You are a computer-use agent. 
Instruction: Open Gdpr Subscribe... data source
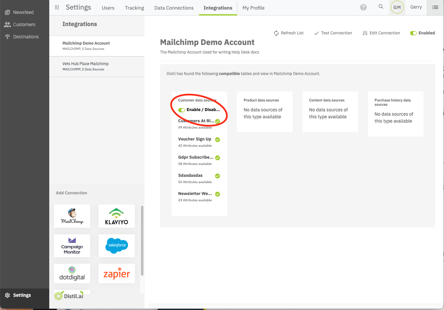(196, 157)
